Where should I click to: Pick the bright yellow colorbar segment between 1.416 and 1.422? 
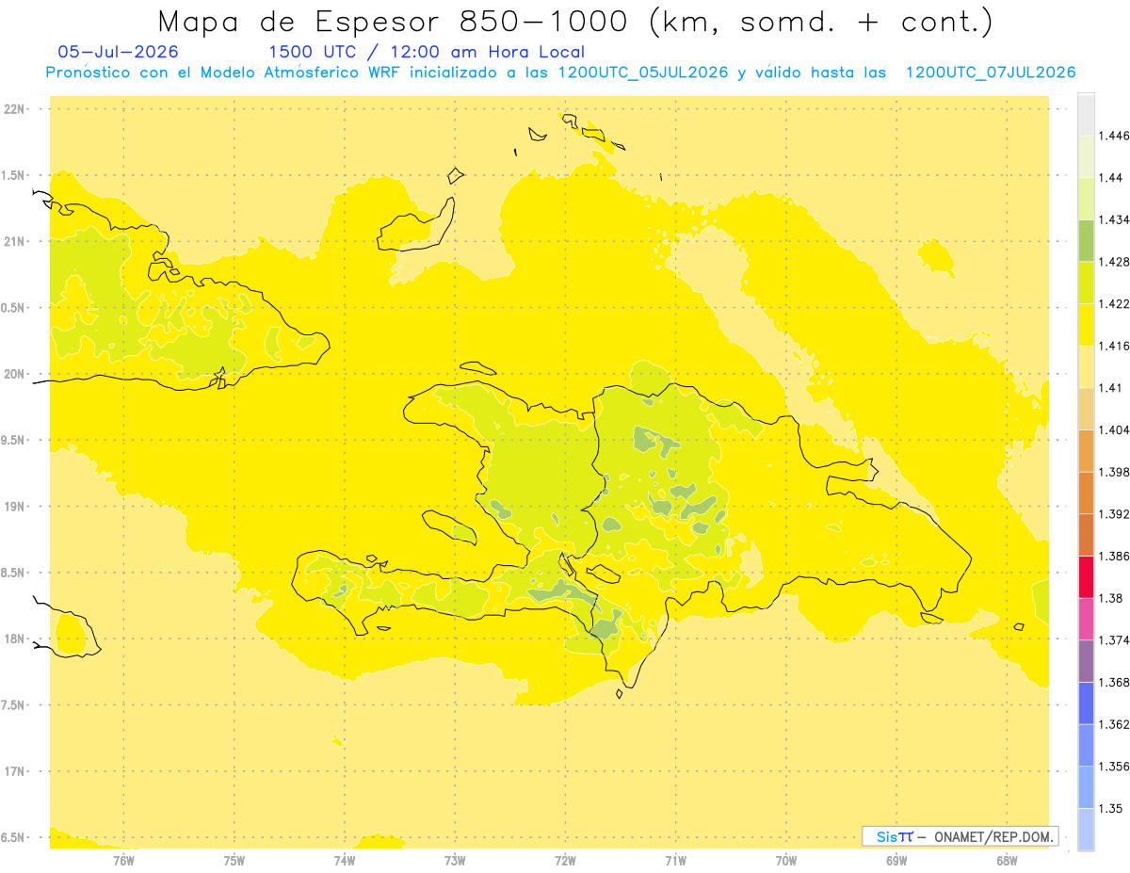click(1086, 325)
